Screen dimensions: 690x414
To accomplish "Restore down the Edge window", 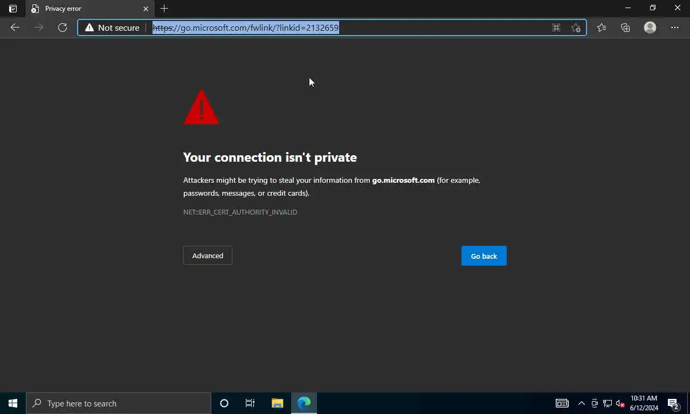I will (653, 8).
